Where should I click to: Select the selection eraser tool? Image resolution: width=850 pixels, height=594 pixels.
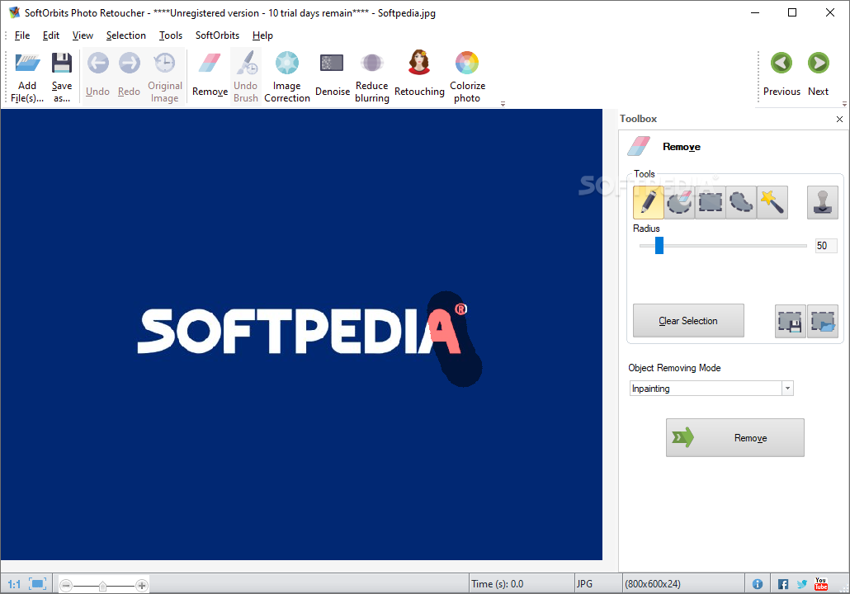679,202
